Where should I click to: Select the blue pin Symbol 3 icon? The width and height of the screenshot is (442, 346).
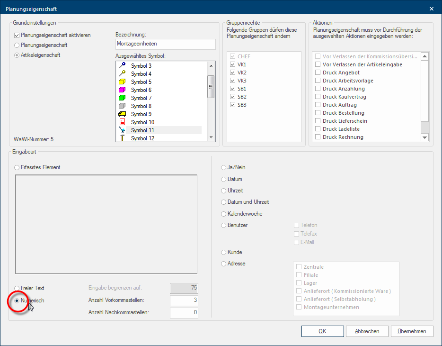click(x=122, y=65)
